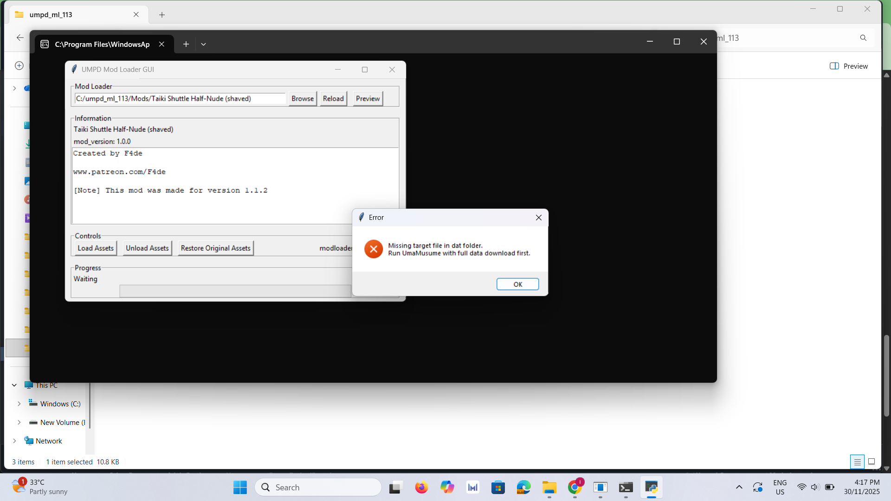891x501 pixels.
Task: Click the File Explorer search magnifier icon
Action: (x=863, y=38)
